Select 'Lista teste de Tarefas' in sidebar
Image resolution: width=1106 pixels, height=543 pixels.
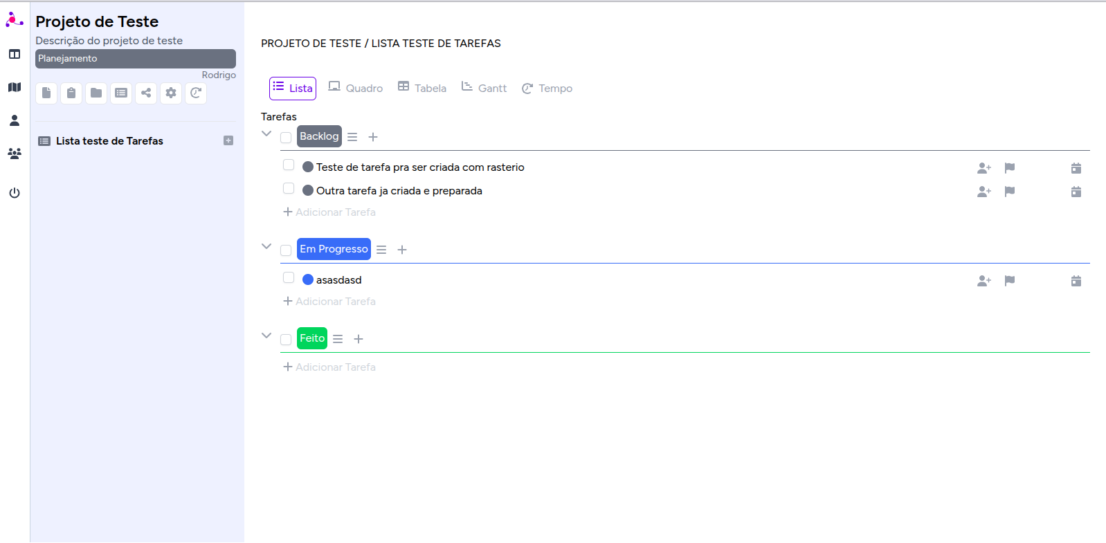pyautogui.click(x=109, y=141)
